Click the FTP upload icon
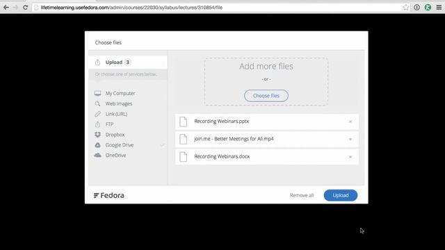This screenshot has width=445, height=250. pos(97,124)
